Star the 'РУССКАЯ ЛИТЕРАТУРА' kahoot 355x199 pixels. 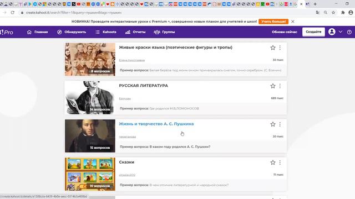(273, 86)
